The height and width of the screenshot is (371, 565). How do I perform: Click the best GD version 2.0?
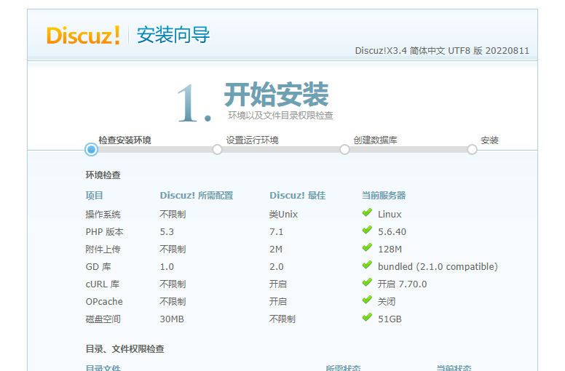(277, 267)
